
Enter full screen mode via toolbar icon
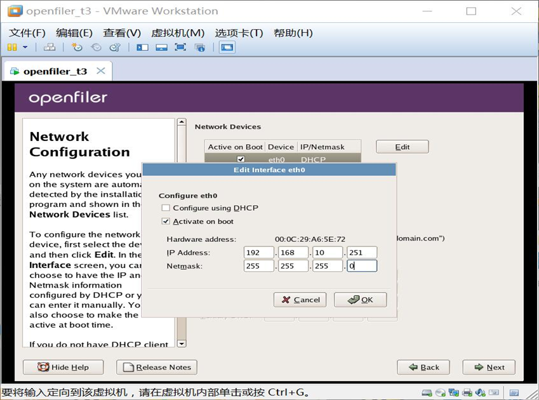click(x=180, y=47)
